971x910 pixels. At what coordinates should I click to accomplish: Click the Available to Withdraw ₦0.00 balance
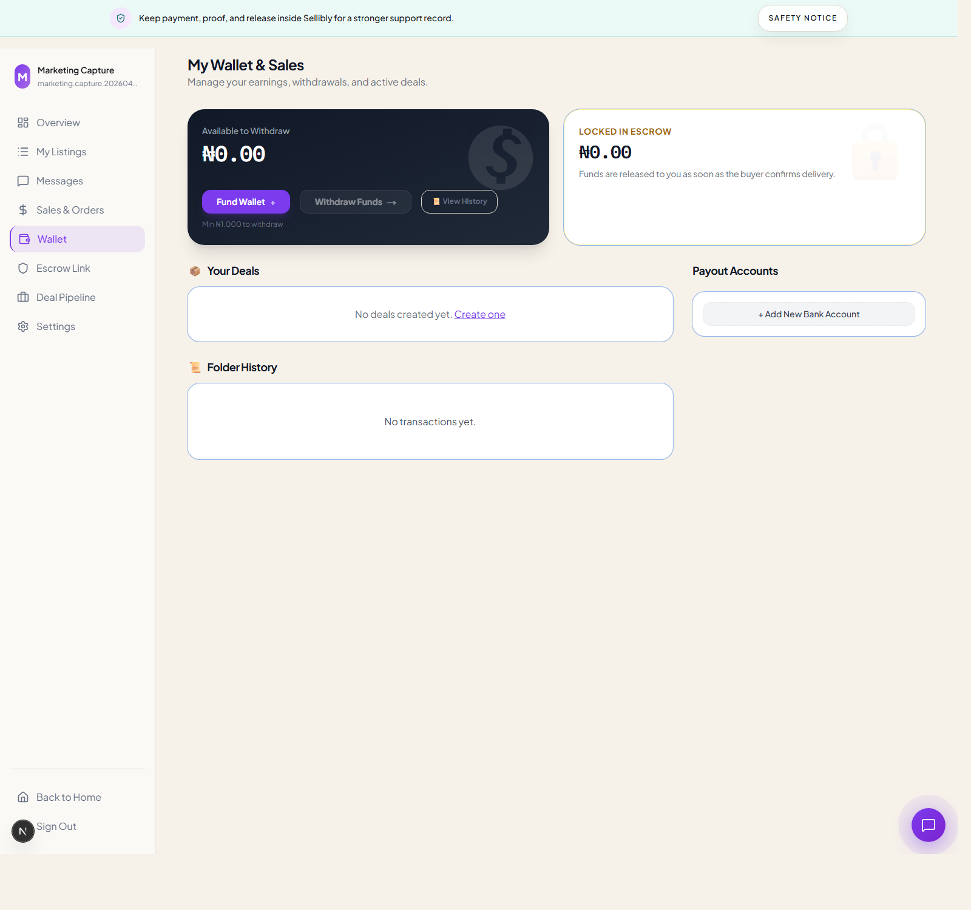click(x=234, y=154)
